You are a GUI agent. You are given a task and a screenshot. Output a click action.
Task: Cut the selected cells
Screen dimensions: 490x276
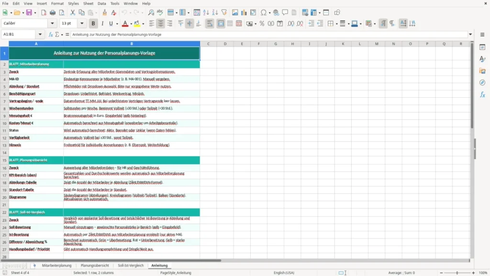click(x=73, y=12)
